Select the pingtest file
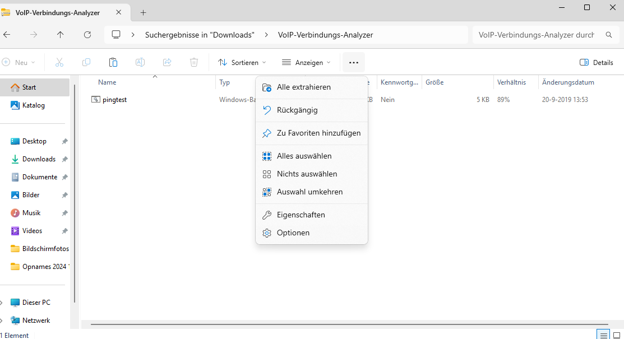Image resolution: width=624 pixels, height=339 pixels. (x=114, y=100)
